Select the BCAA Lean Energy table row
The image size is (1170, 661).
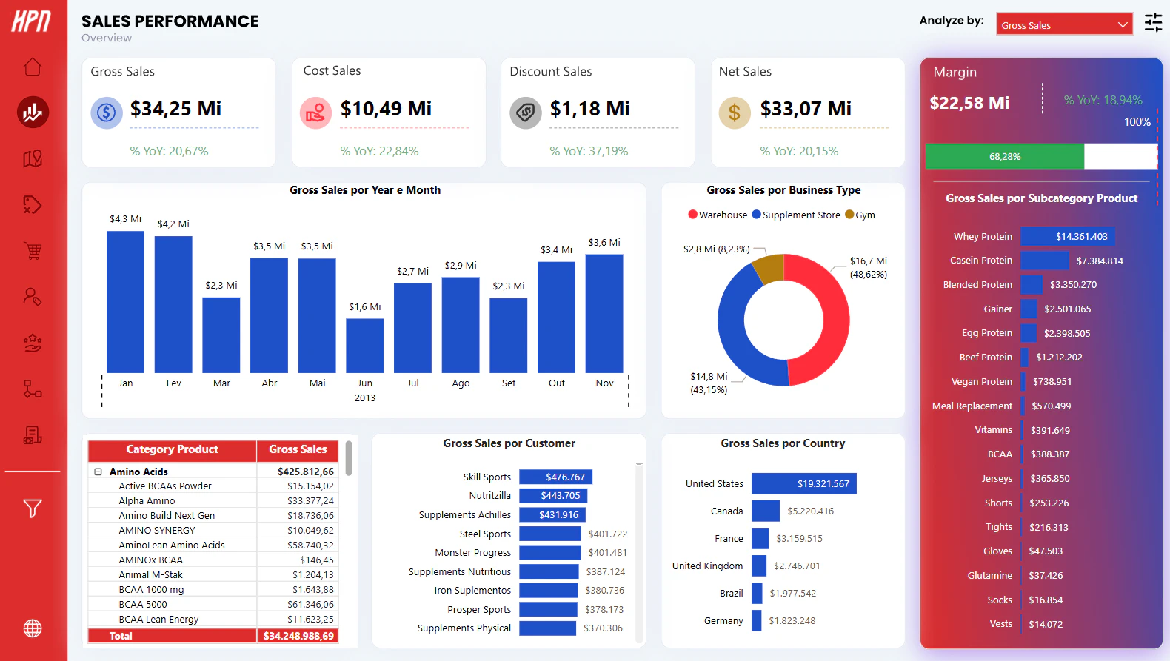[x=213, y=620]
